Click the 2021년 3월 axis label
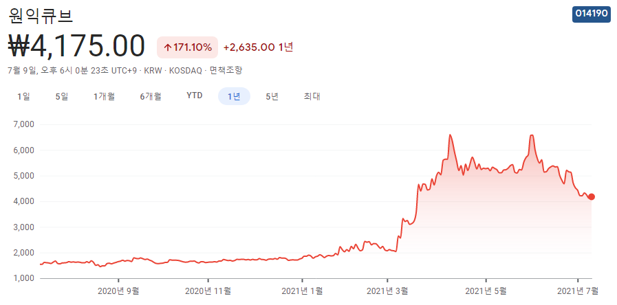This screenshot has width=617, height=305. 387,291
